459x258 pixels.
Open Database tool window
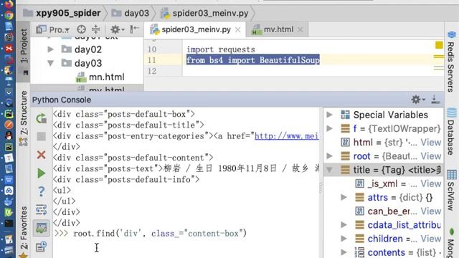coord(451,132)
